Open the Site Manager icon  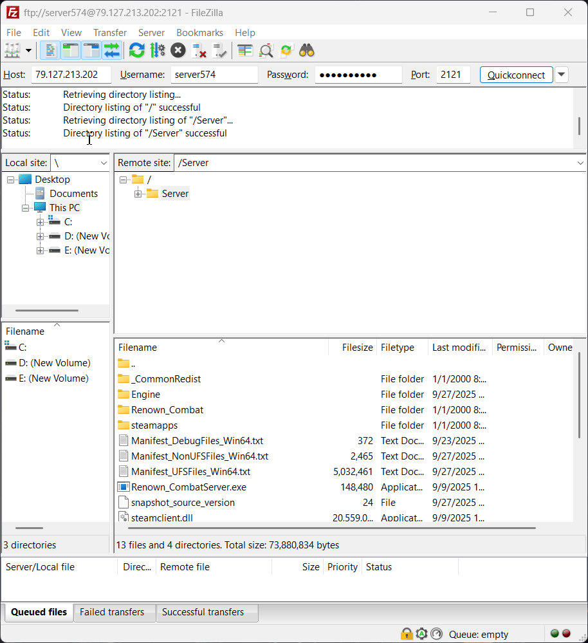[12, 50]
